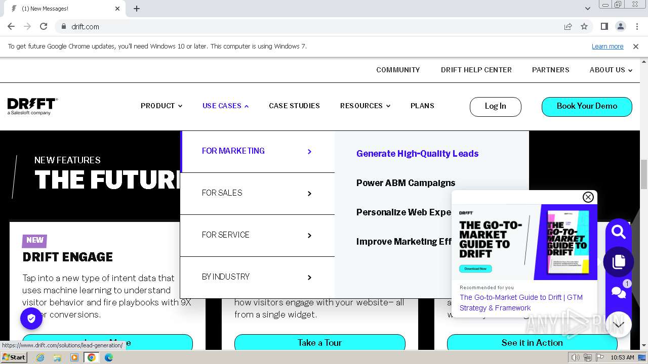Viewport: 648px width, 364px height.
Task: Expand the For Service chevron arrow
Action: (309, 236)
